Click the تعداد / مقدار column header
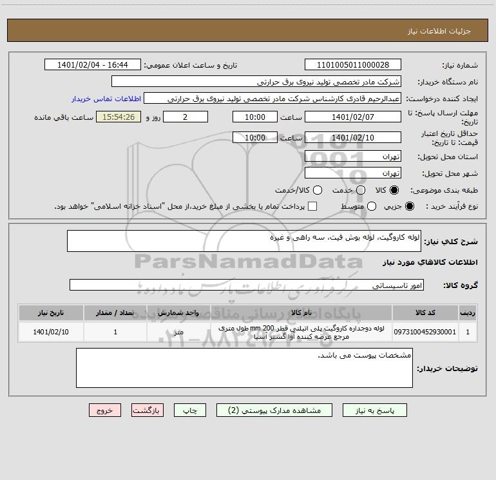This screenshot has width=496, height=480. point(115,312)
